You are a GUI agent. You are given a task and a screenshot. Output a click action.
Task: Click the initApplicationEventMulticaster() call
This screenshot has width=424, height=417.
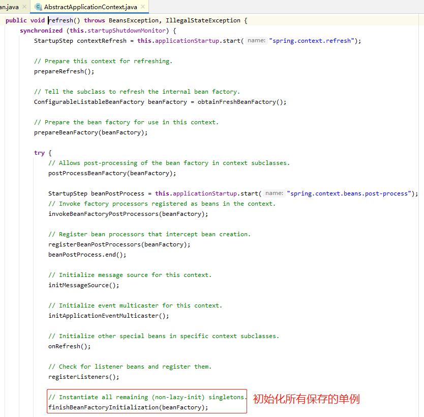(x=108, y=316)
